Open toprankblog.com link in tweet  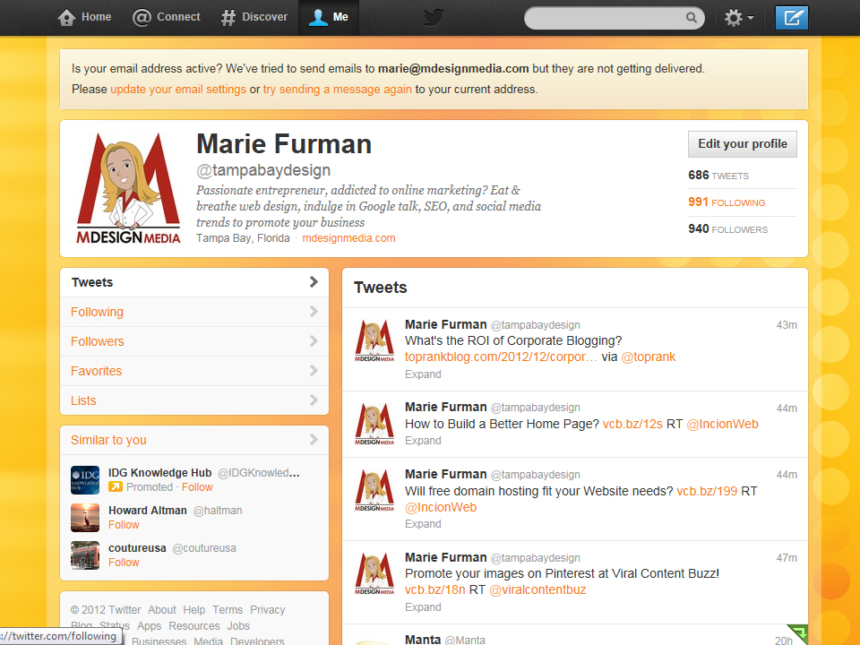point(501,357)
